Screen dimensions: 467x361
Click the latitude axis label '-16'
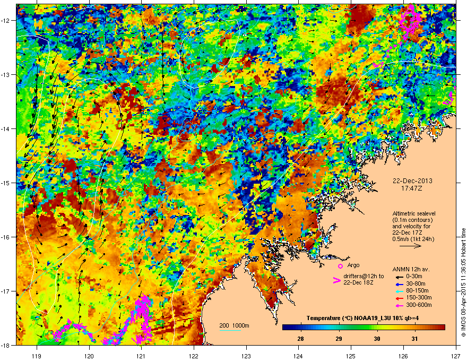(x=5, y=237)
